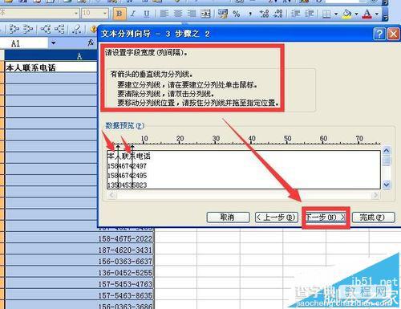Apply the Borders button
401x309 pixels.
(326, 14)
